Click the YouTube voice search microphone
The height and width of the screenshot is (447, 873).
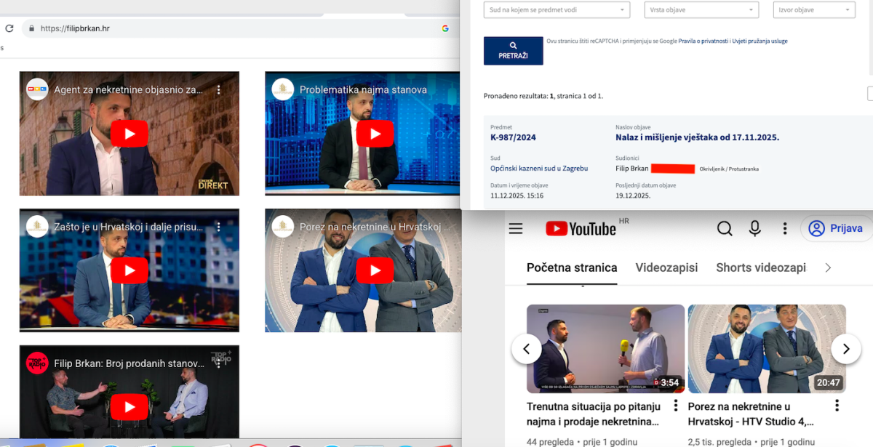coord(755,229)
